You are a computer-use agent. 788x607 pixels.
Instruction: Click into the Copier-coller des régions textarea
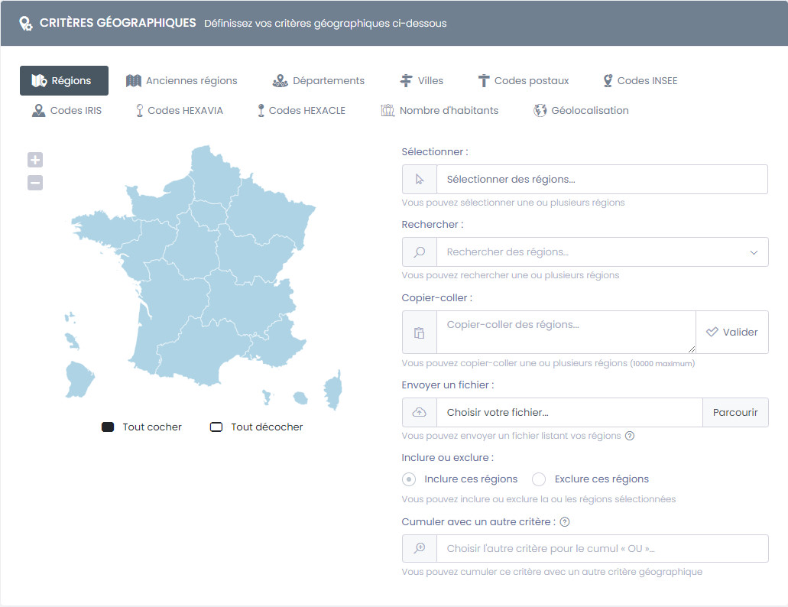(x=566, y=332)
